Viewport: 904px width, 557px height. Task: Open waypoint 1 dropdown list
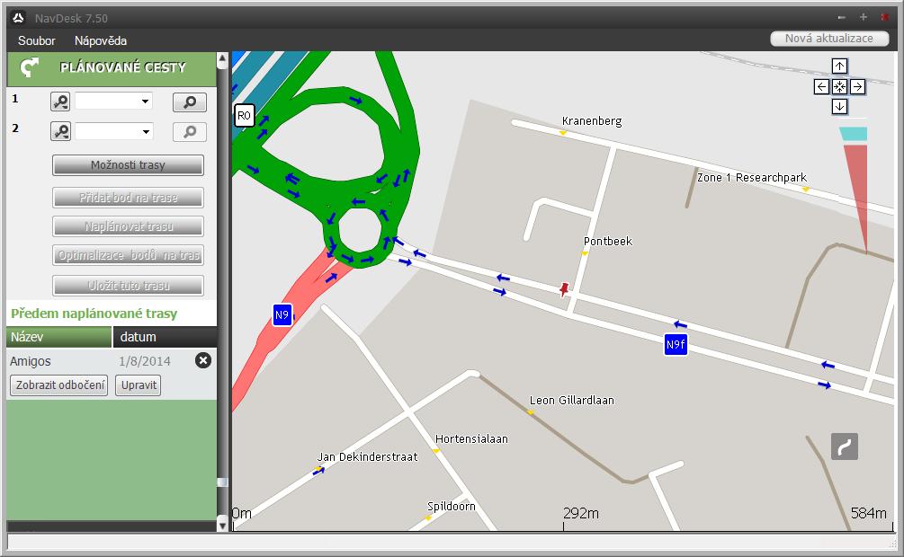coord(146,102)
